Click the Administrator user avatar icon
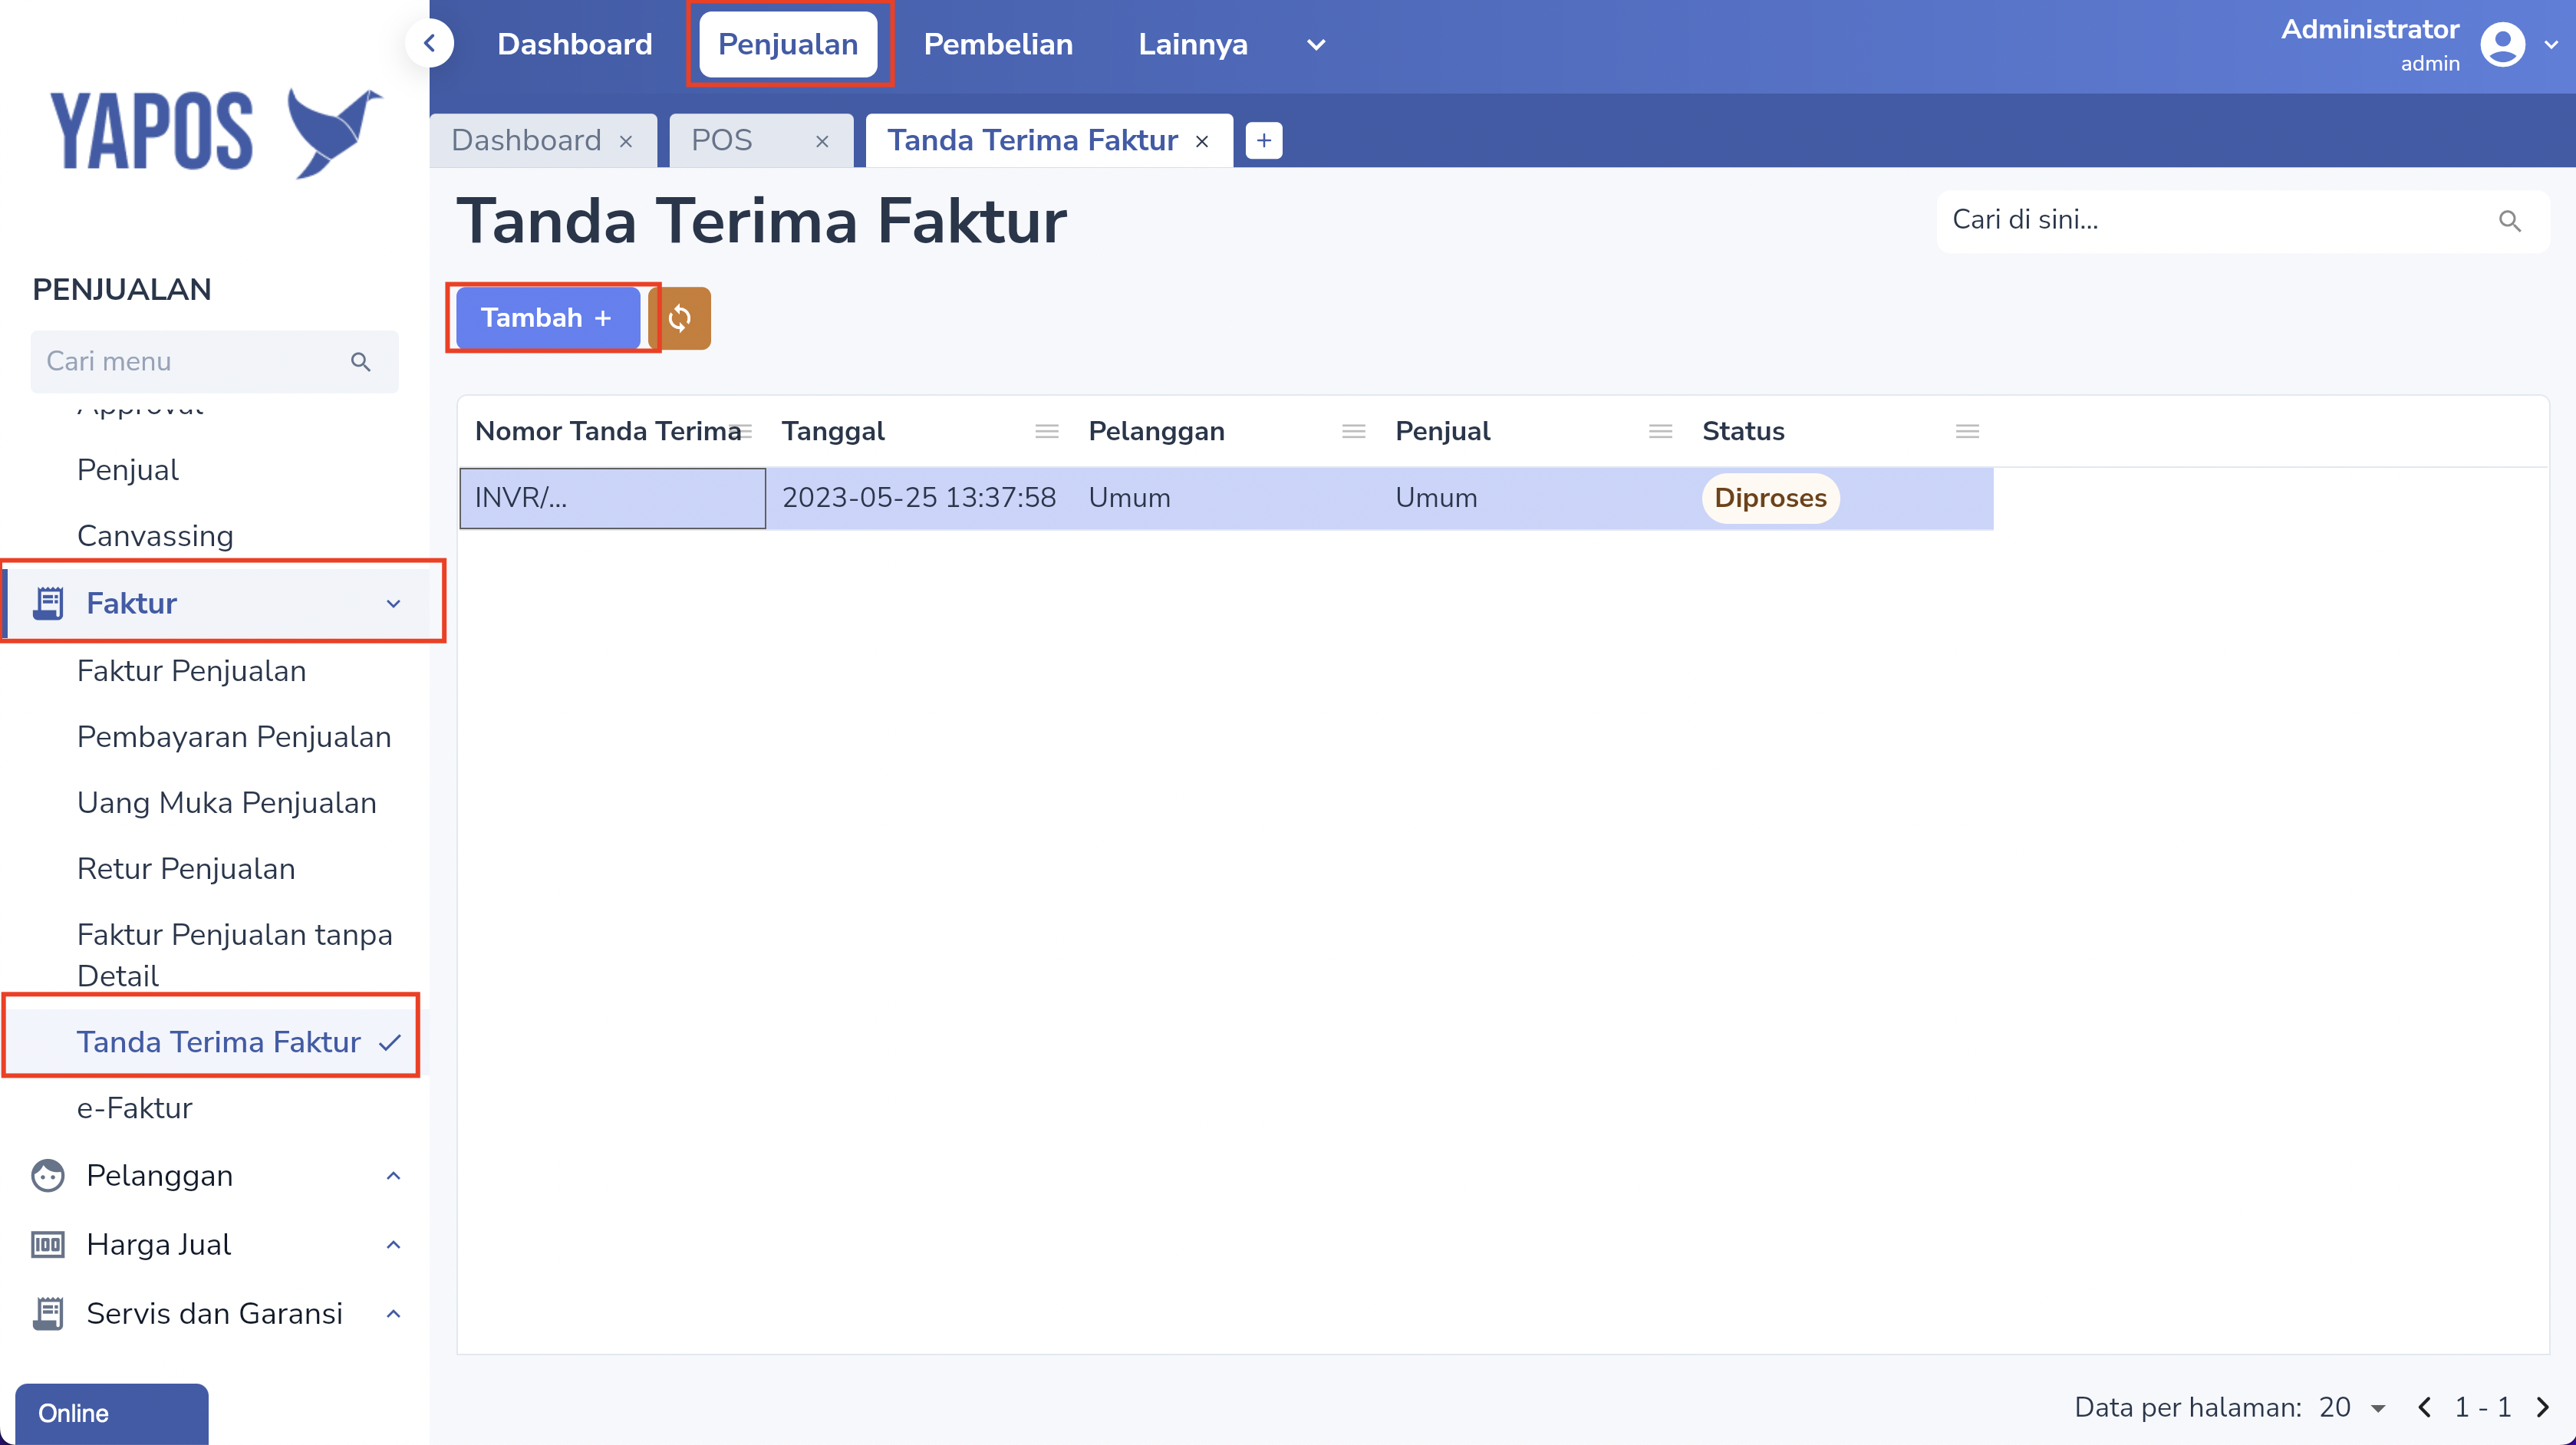 tap(2503, 45)
